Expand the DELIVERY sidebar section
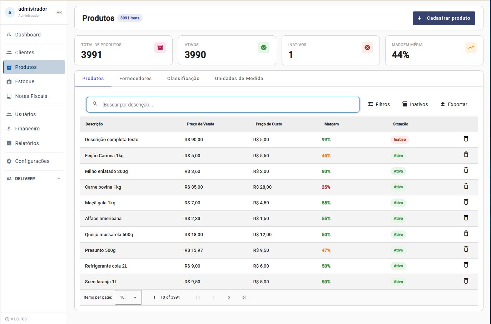Image resolution: width=491 pixels, height=324 pixels. [x=34, y=179]
